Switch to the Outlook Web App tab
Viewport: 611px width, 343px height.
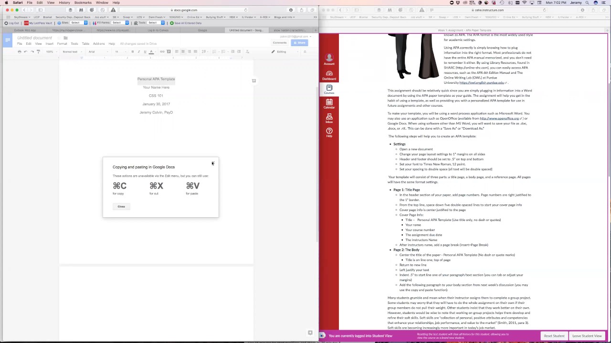[25, 30]
